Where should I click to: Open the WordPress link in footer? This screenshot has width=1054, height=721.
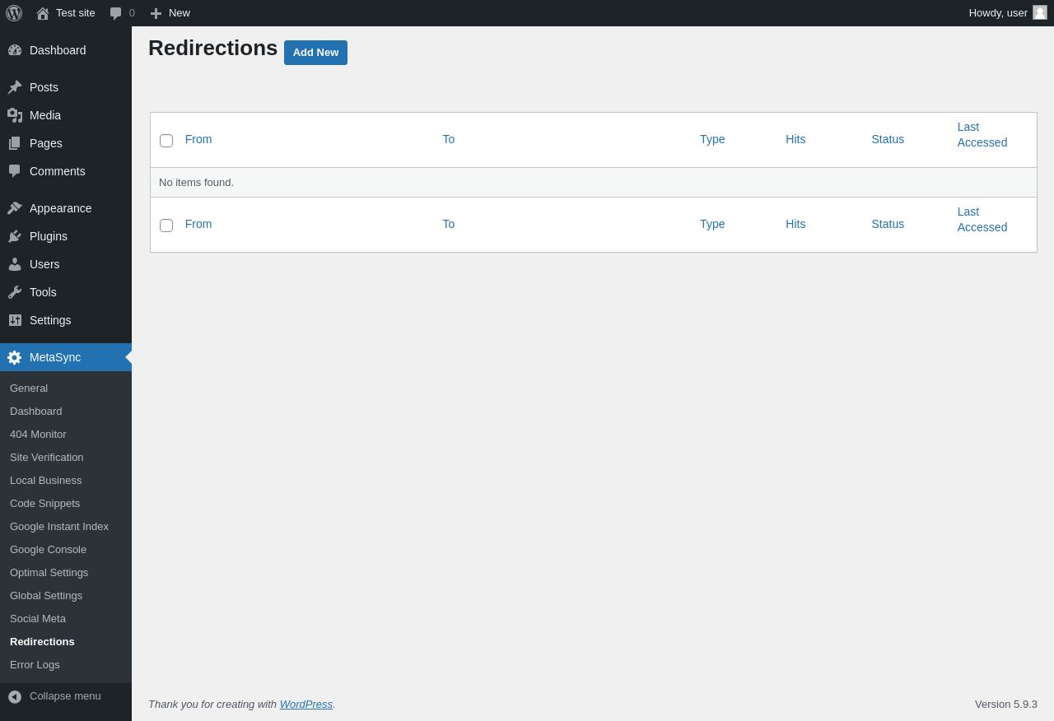[306, 705]
